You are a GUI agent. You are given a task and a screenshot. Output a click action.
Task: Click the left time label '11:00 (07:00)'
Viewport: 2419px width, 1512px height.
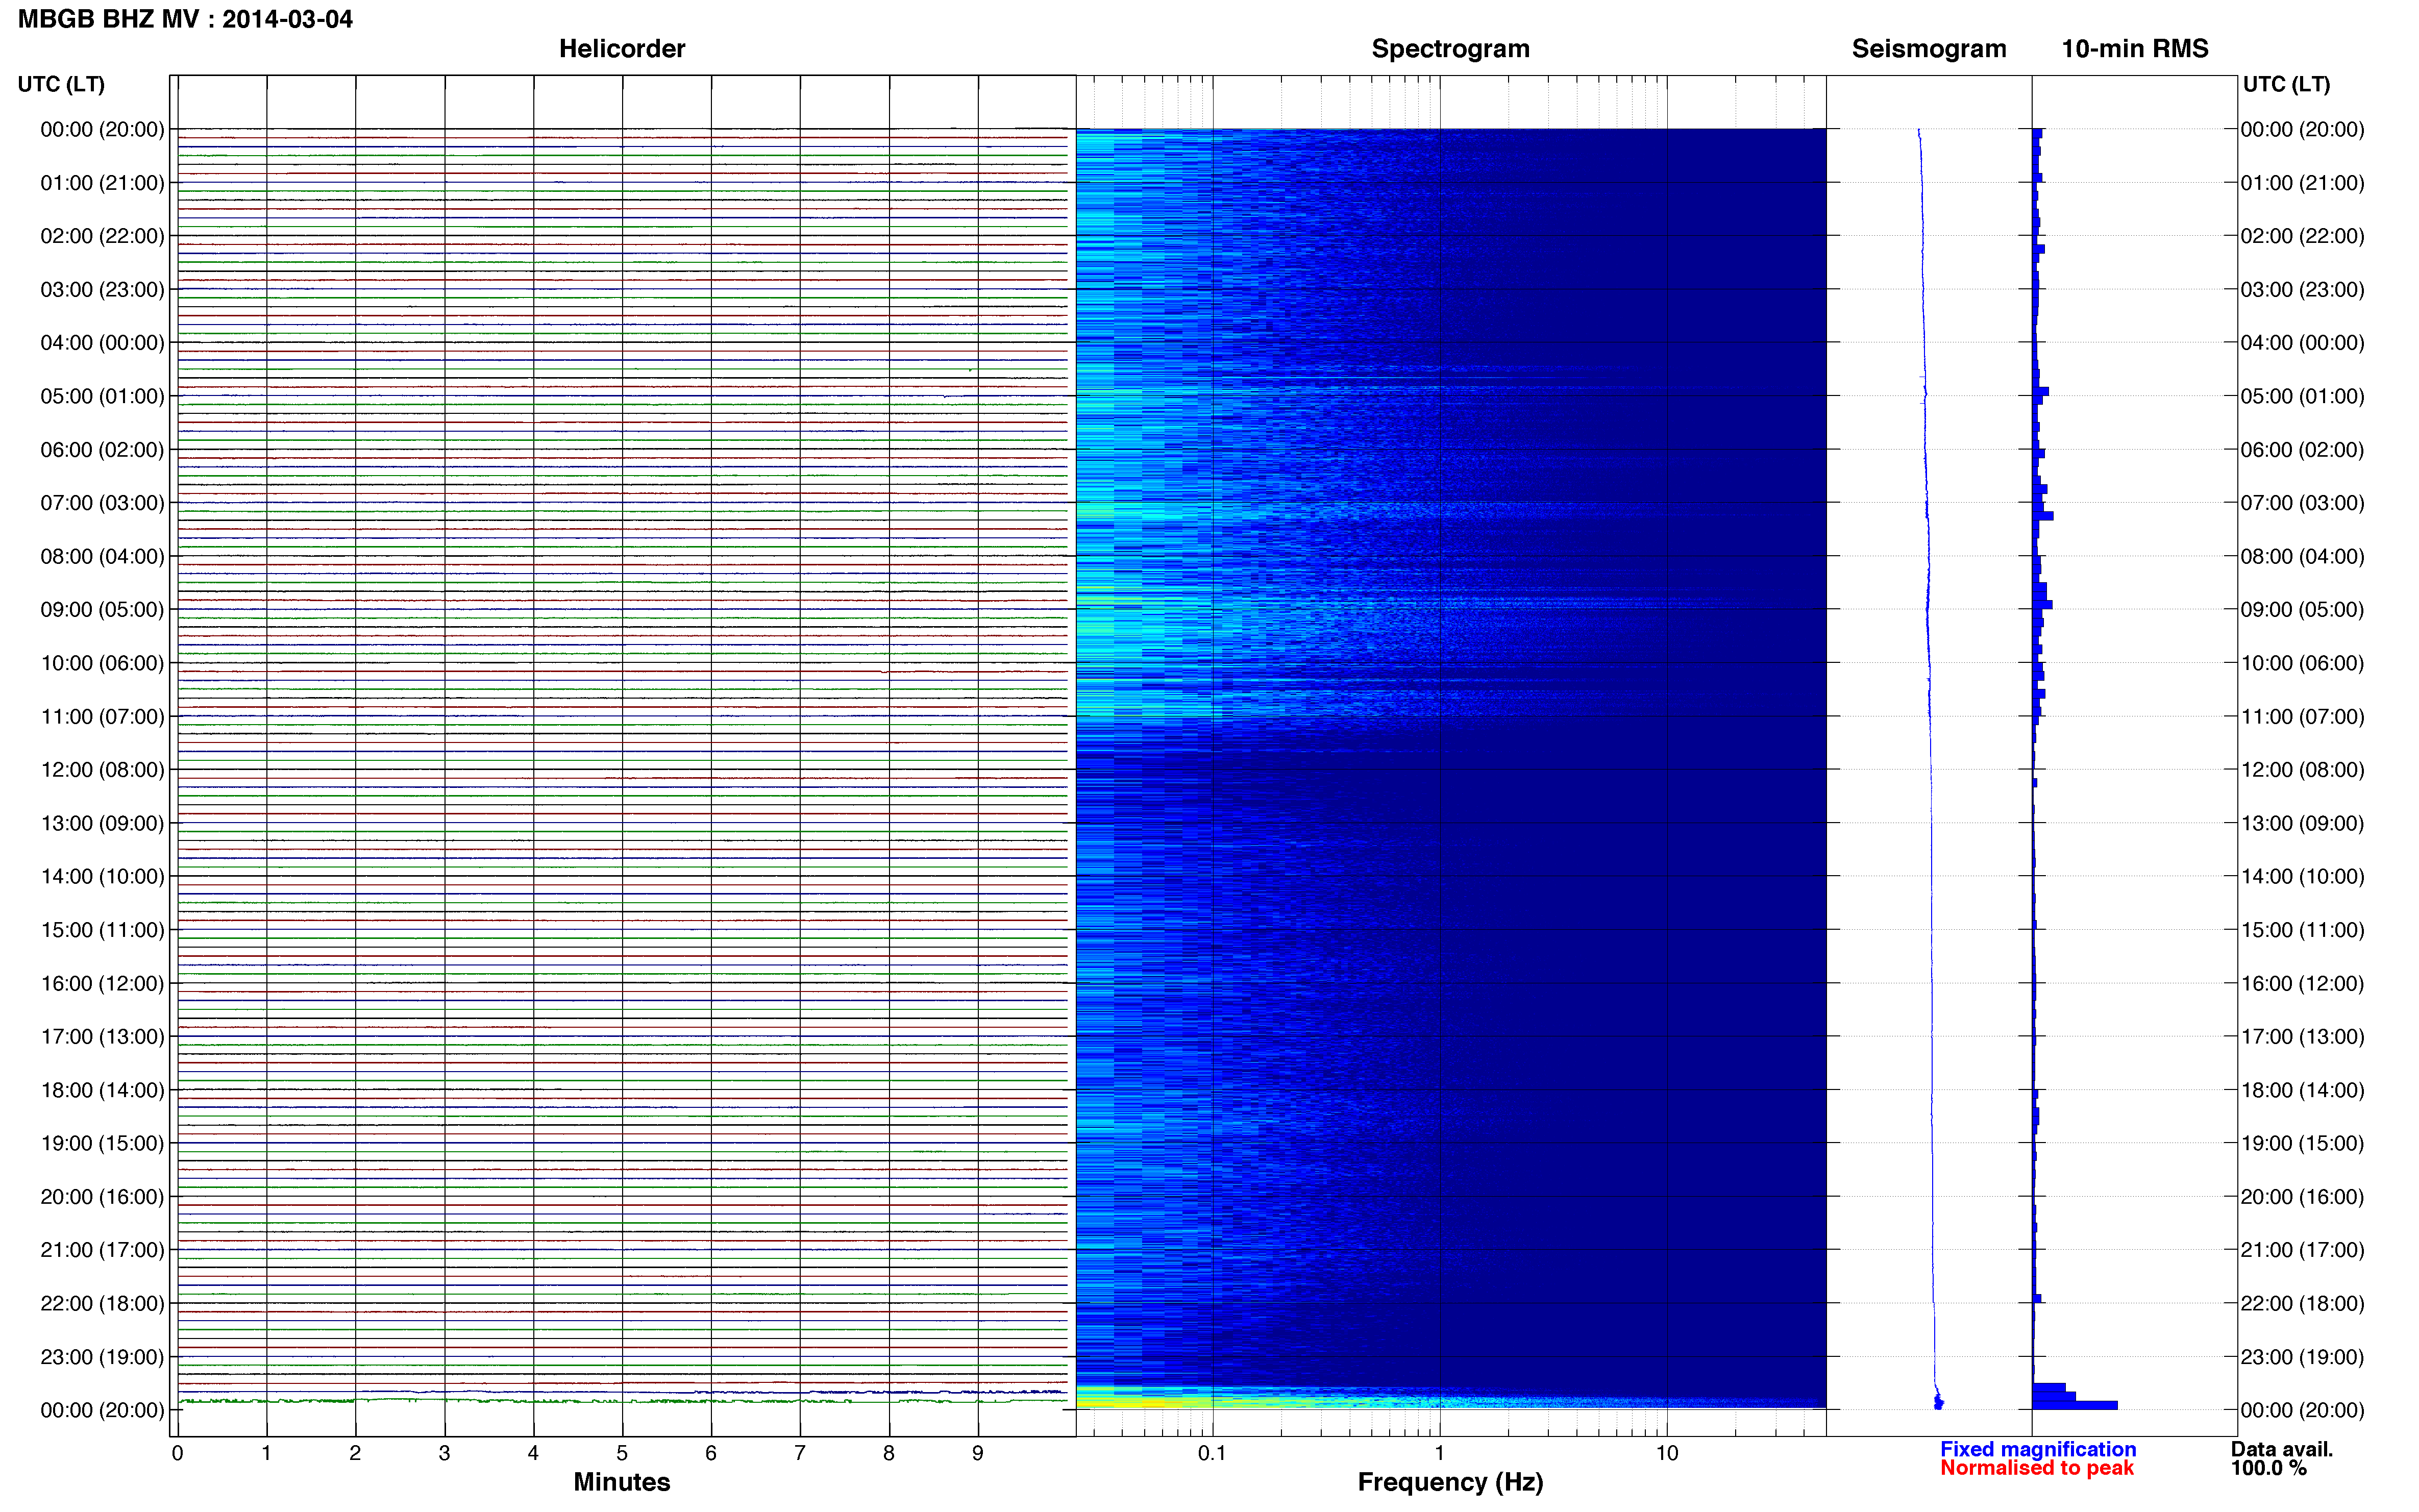(x=102, y=716)
